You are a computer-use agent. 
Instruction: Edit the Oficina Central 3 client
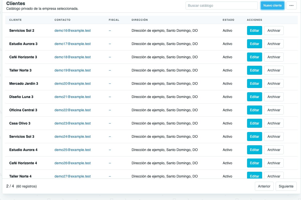coord(255,110)
